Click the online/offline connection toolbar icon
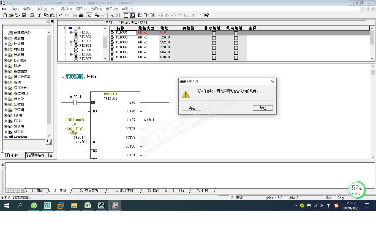This screenshot has height=244, width=376. click(97, 15)
